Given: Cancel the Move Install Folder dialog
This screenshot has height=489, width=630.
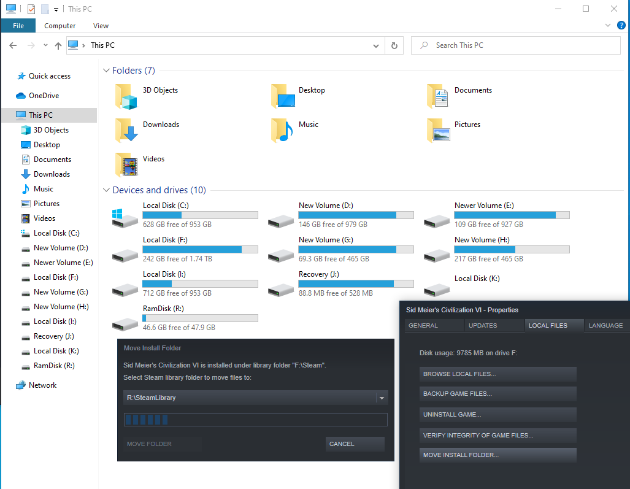Looking at the screenshot, I should [355, 444].
